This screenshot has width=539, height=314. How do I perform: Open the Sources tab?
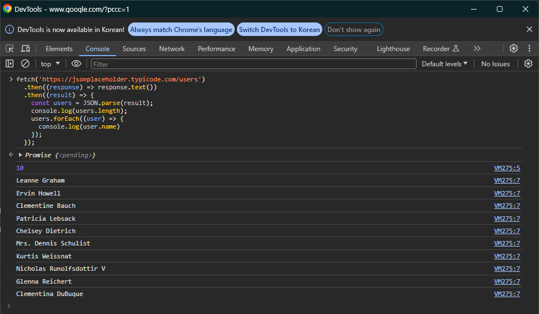click(x=134, y=49)
